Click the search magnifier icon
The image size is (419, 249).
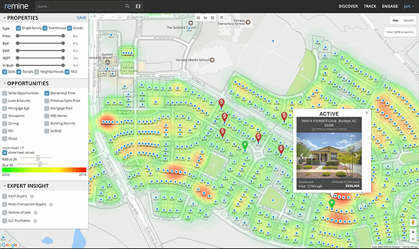[128, 6]
